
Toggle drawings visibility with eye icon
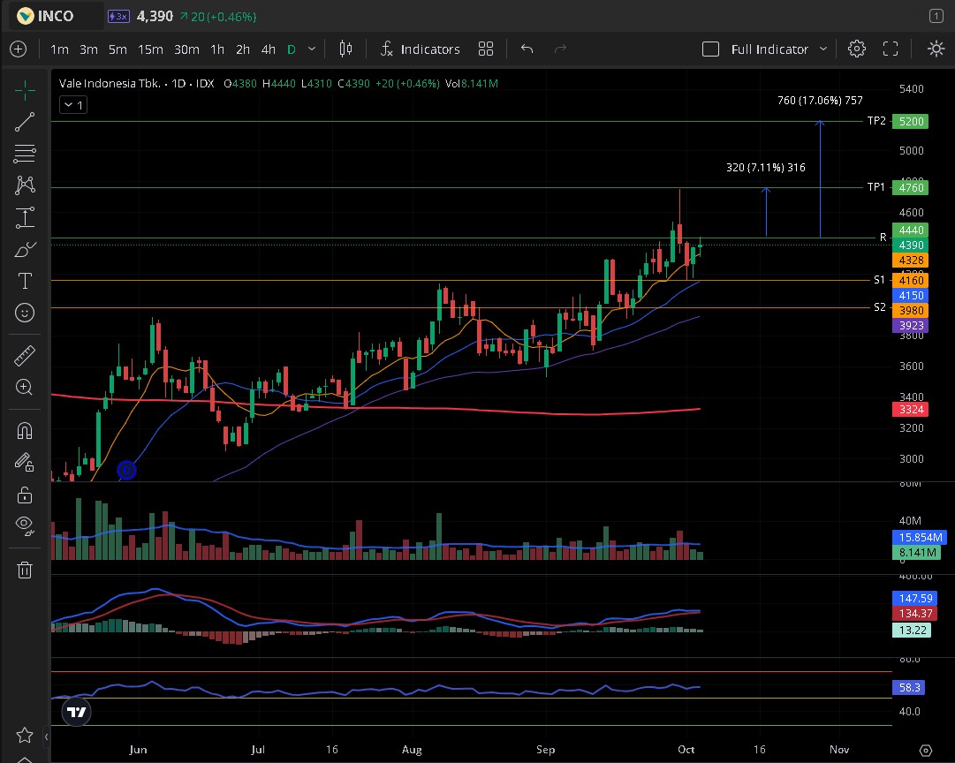[x=25, y=525]
